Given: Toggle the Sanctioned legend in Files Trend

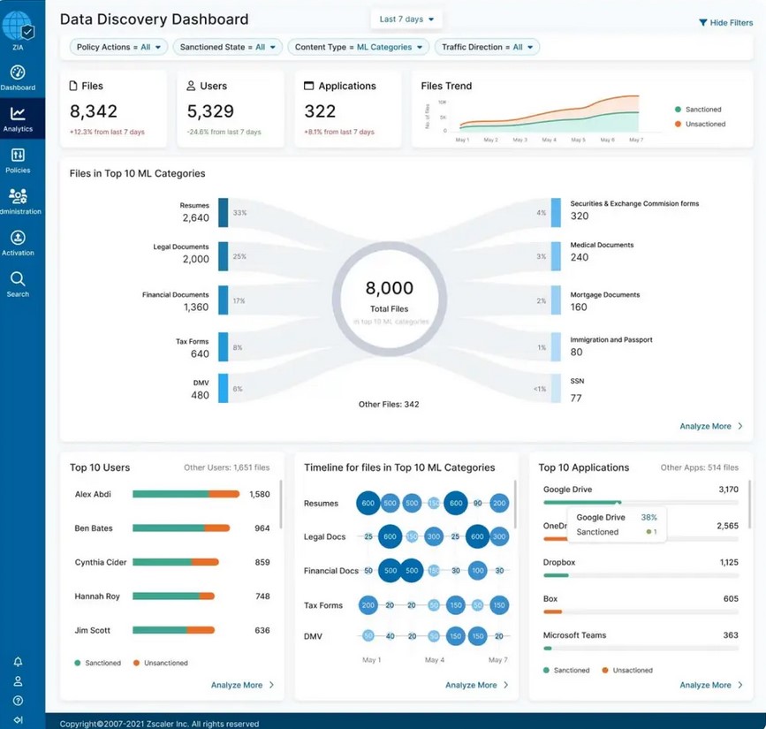Looking at the screenshot, I should pos(698,110).
